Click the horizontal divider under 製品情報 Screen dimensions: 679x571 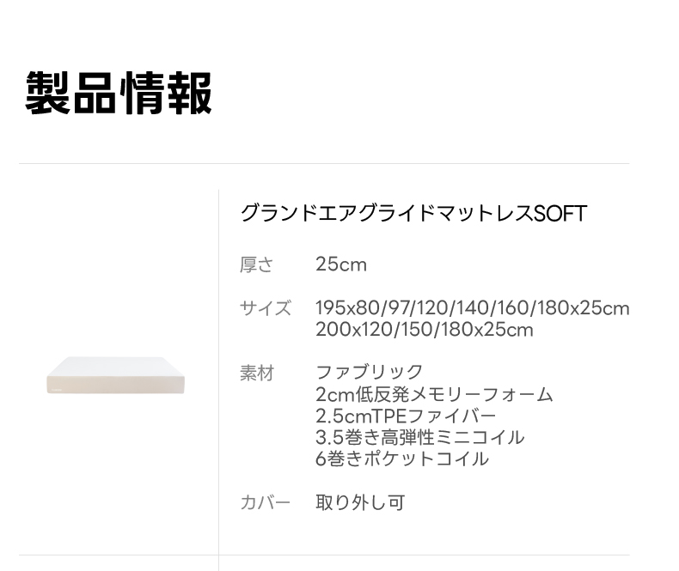coord(324,163)
